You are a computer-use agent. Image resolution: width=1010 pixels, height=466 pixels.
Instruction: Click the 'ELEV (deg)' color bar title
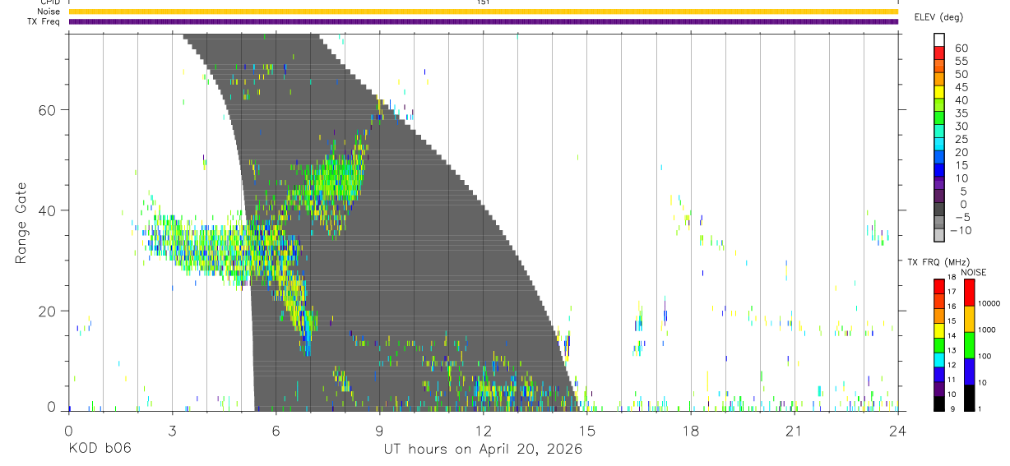point(938,17)
